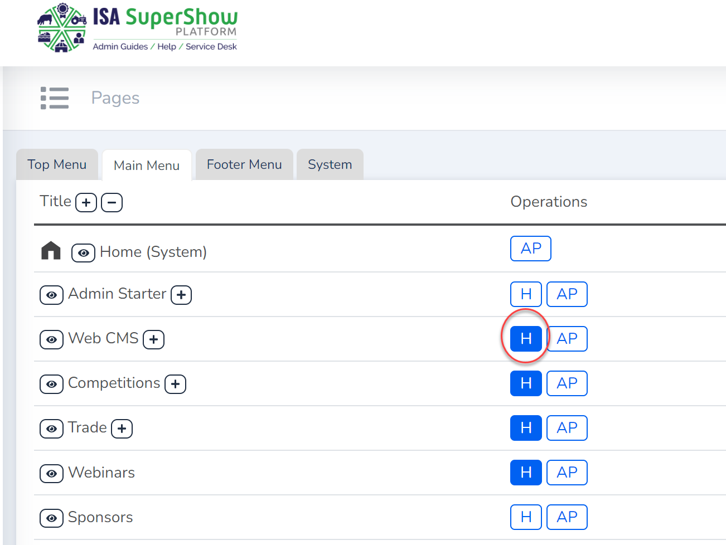
Task: Click the AP button for Home (System)
Action: (530, 249)
